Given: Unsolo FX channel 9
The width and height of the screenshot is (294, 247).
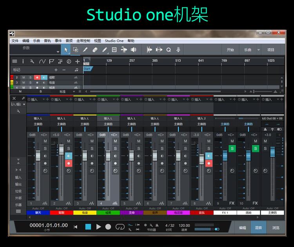Looking at the screenshot, I should coord(232,148).
